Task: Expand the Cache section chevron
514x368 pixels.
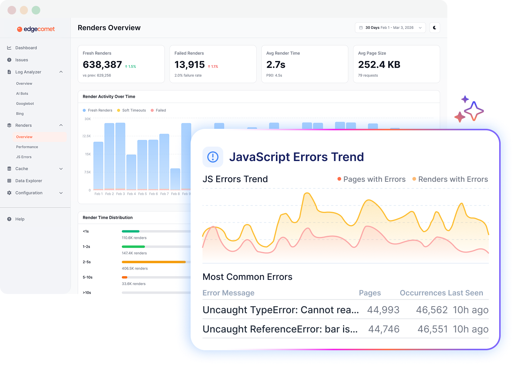Action: pos(61,169)
